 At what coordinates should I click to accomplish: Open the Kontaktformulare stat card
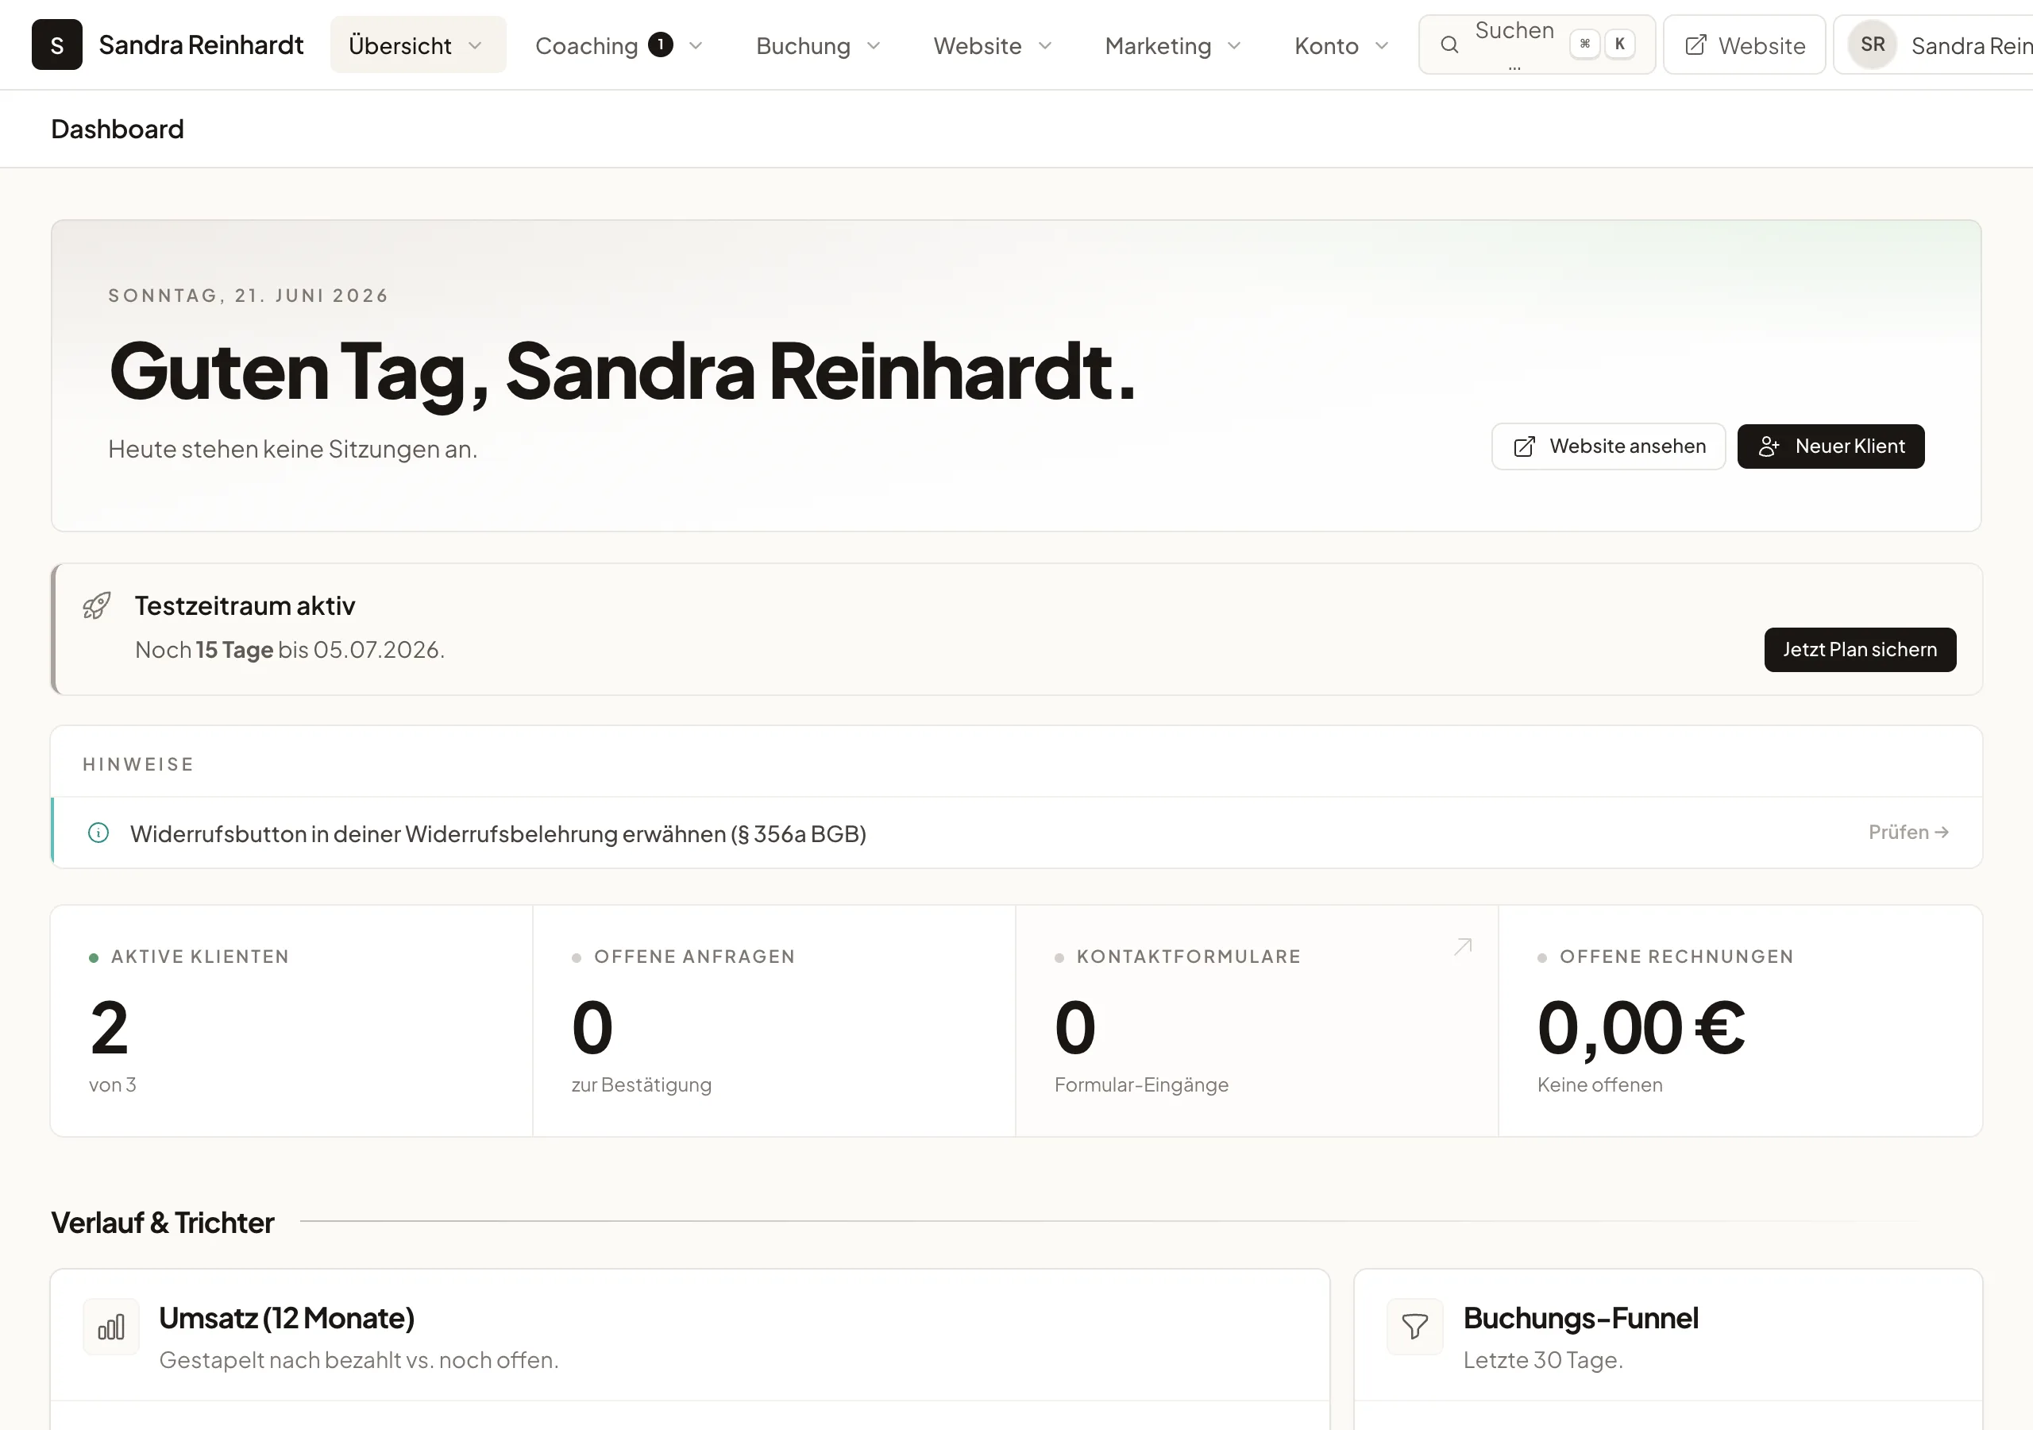pos(1256,1021)
